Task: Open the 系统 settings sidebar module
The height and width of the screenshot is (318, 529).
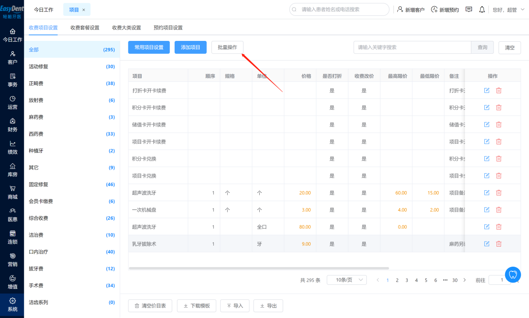Action: click(13, 305)
